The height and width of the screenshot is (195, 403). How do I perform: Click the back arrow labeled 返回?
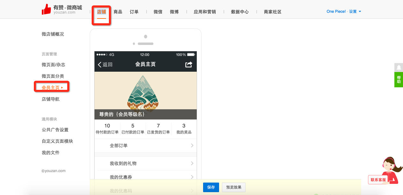tap(105, 65)
